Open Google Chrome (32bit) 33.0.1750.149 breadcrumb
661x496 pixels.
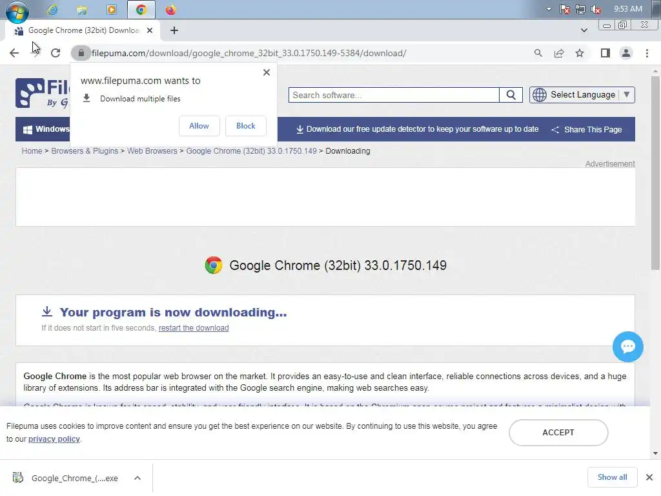251,151
